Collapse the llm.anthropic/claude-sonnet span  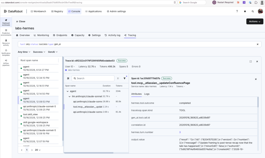point(69,96)
